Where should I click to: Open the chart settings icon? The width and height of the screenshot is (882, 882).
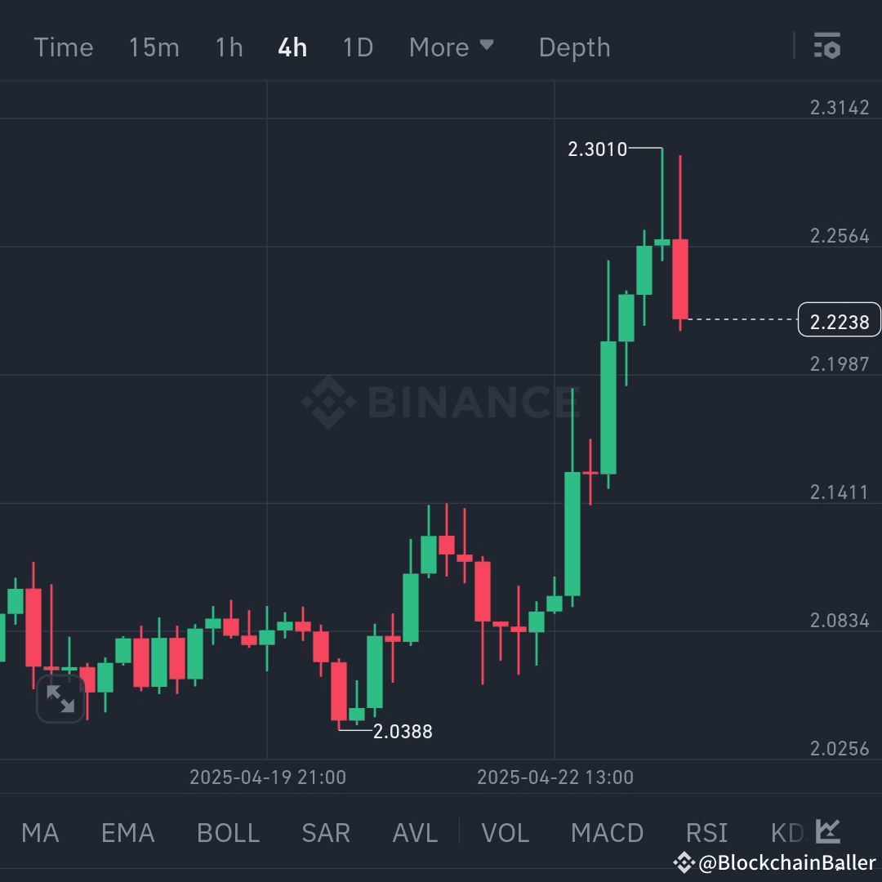tap(827, 47)
